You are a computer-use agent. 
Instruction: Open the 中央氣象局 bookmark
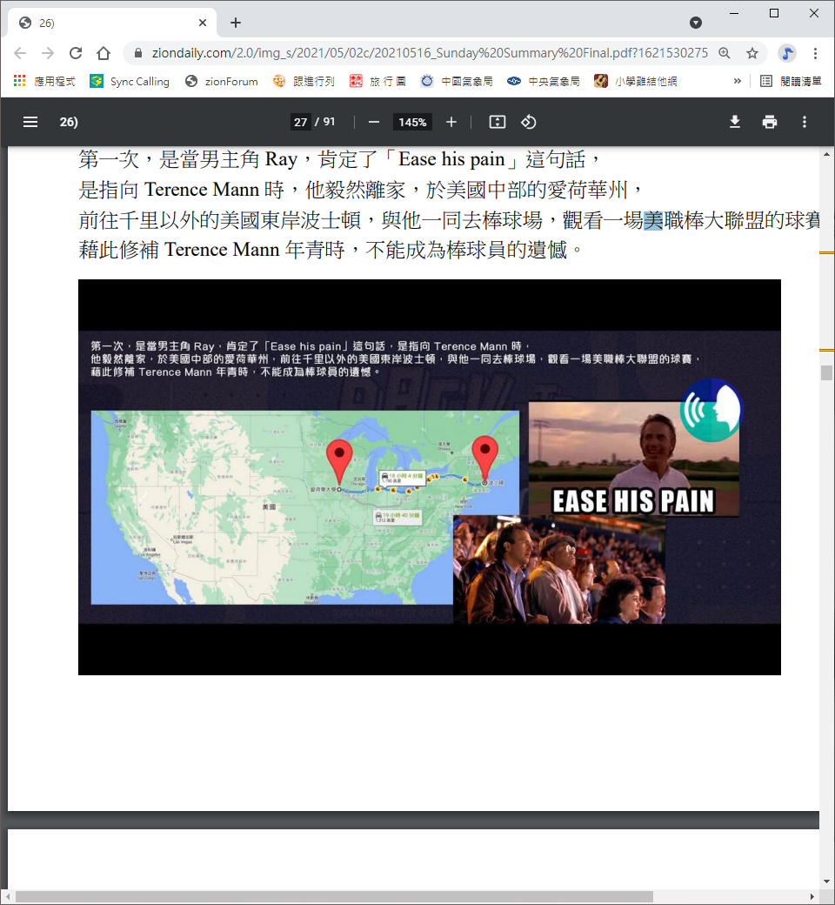click(x=544, y=82)
